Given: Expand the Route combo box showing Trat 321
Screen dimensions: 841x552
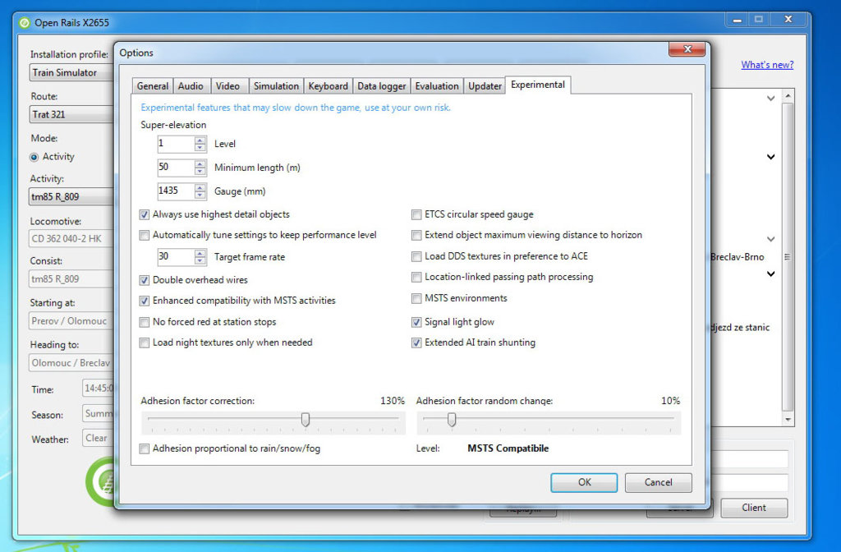Looking at the screenshot, I should click(x=70, y=115).
